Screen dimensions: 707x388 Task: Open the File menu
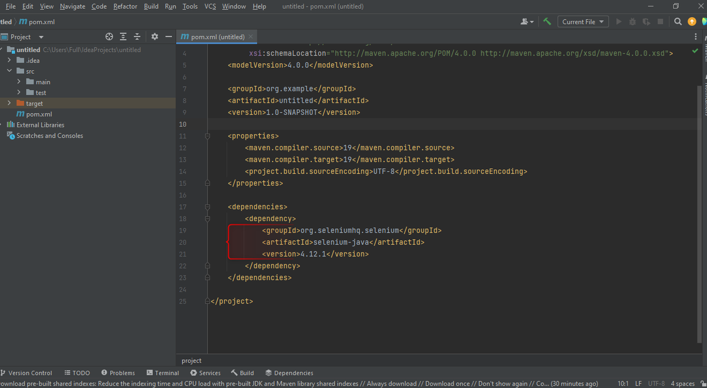click(11, 6)
